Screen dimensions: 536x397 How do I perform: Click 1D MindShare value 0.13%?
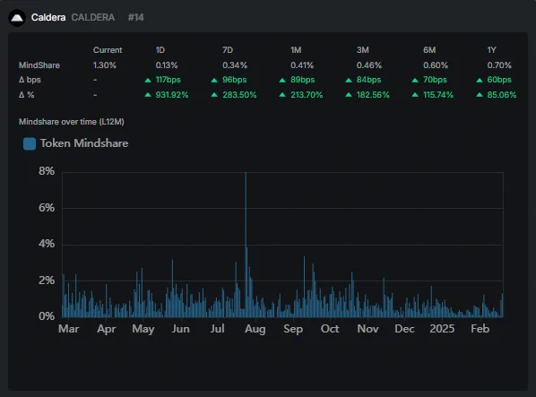pos(167,65)
